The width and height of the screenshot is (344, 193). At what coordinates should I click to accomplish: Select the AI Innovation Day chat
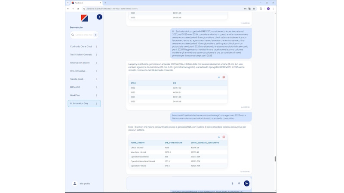click(x=84, y=103)
